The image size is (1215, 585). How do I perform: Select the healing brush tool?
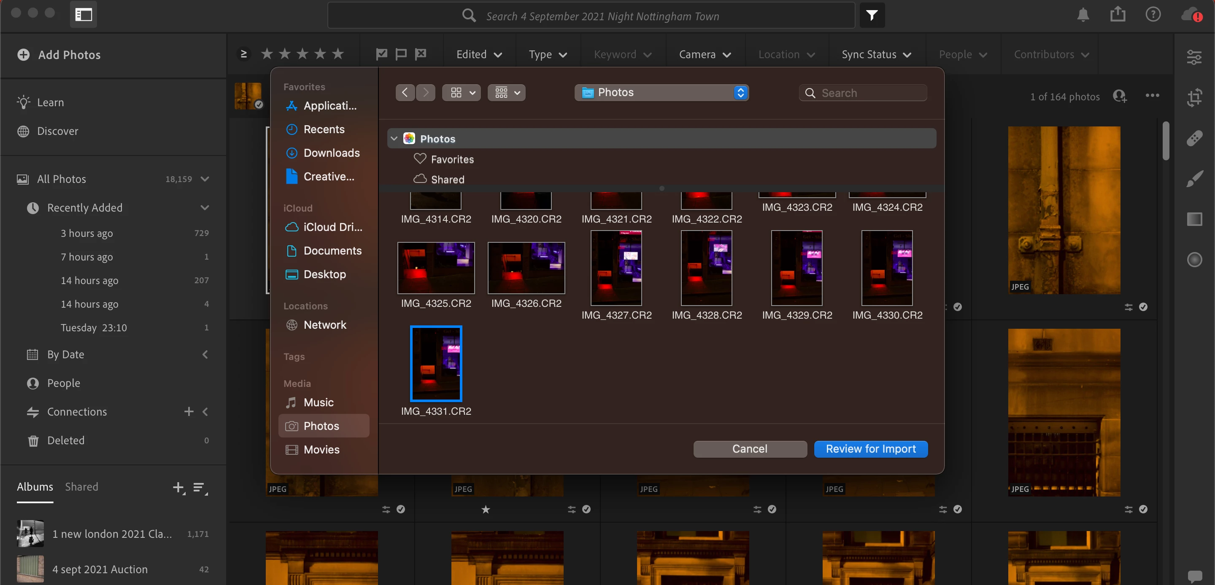click(1194, 138)
